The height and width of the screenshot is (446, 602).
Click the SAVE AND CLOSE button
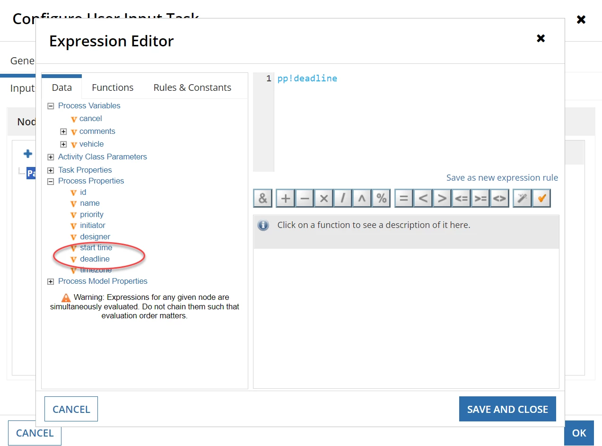tap(507, 409)
